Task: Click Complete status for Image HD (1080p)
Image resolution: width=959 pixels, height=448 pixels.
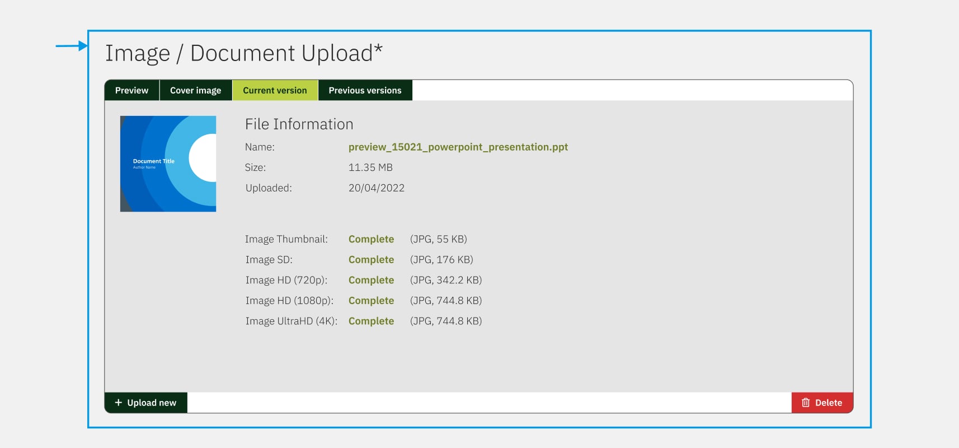Action: (x=372, y=301)
